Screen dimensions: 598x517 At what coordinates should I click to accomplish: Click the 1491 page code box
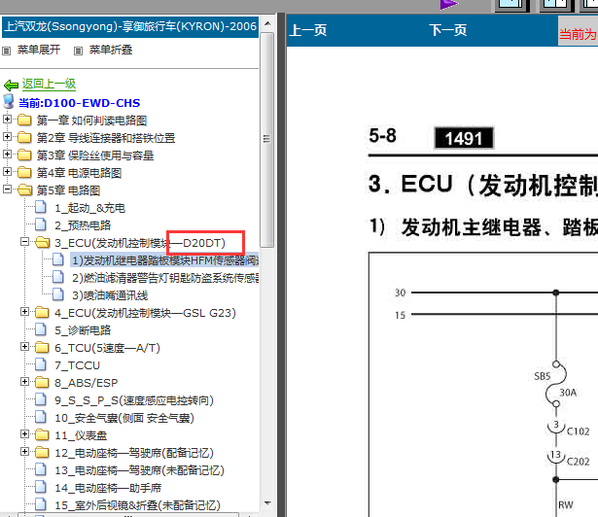click(x=464, y=138)
